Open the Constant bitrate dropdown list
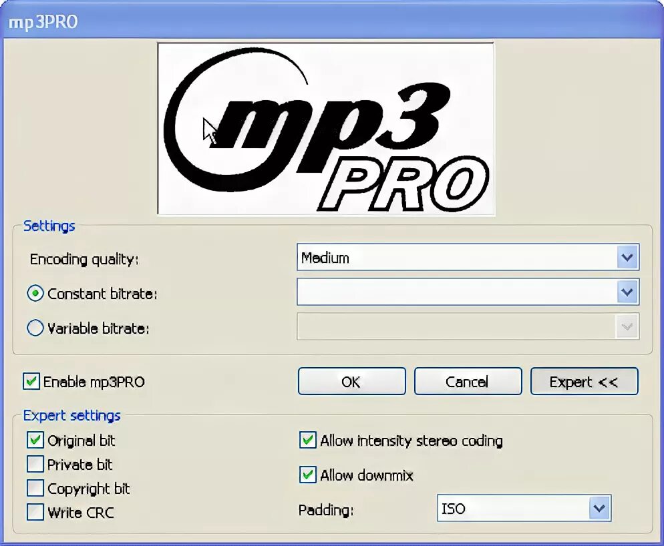Image resolution: width=664 pixels, height=546 pixels. (x=468, y=292)
